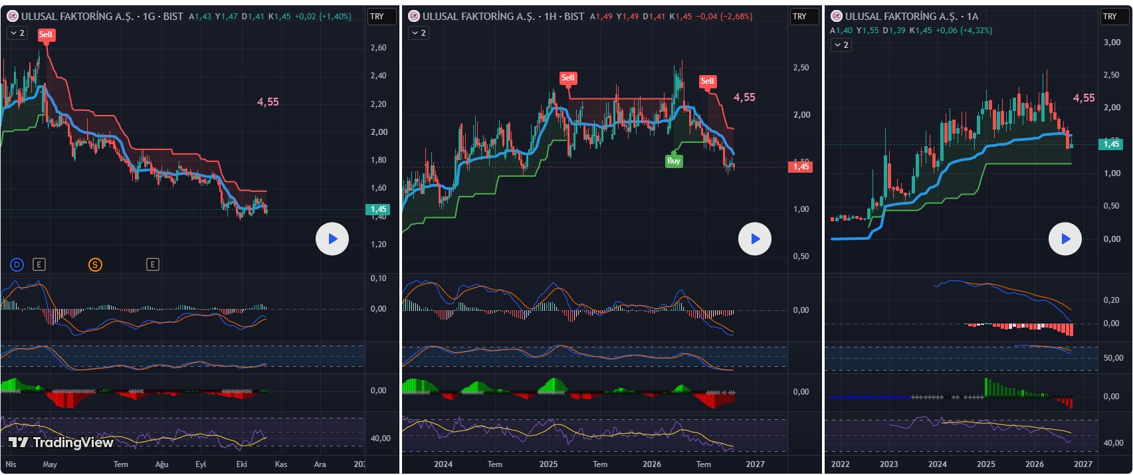Select the ULUSAL FAKTORİNG 1A title
Screen dimensions: 1133x475
coord(912,16)
